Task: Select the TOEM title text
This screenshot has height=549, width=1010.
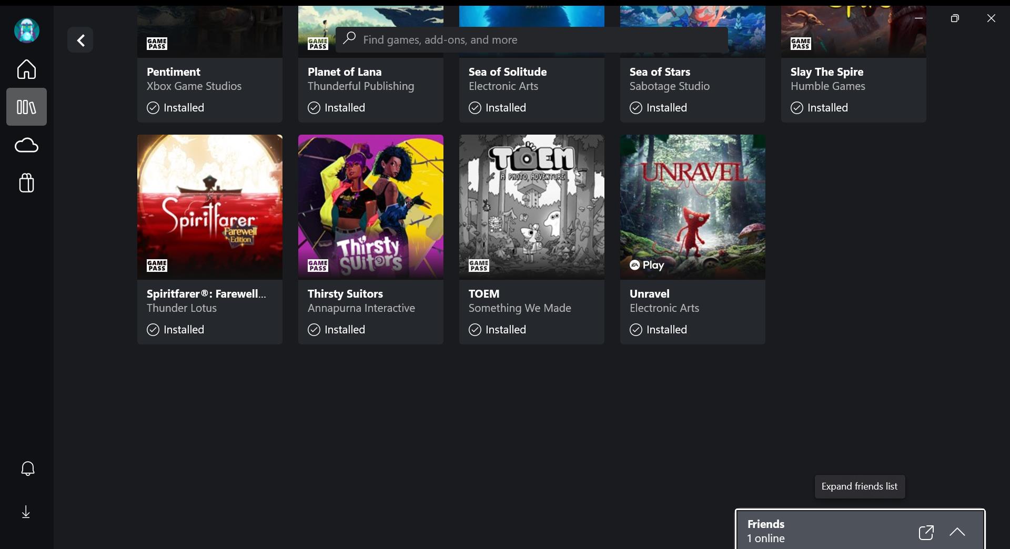Action: pos(484,294)
